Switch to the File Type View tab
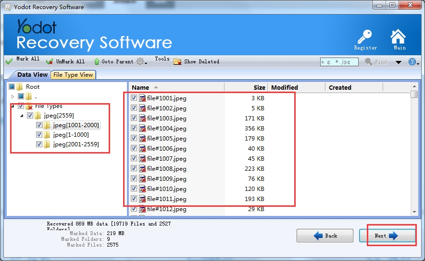The width and height of the screenshot is (425, 261). click(73, 74)
